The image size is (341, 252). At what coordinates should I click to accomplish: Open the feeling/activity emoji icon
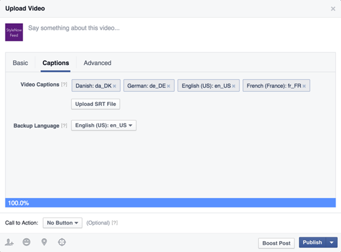click(27, 242)
